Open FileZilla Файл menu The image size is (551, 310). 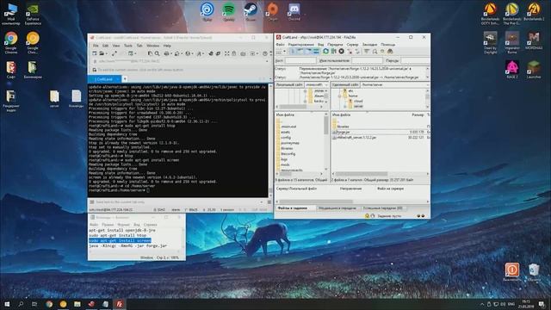(280, 45)
